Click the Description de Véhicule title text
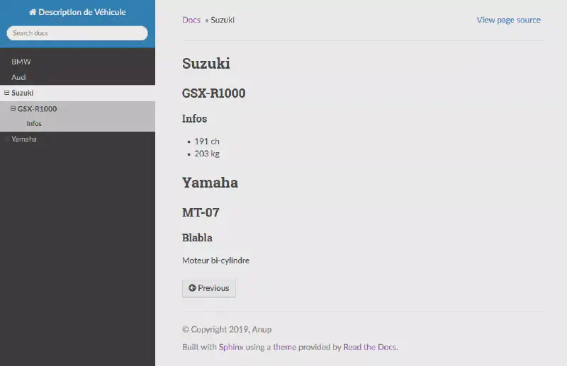The image size is (567, 366). click(82, 12)
